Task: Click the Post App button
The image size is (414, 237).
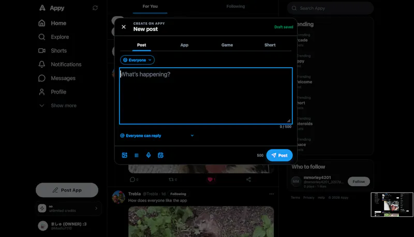Action: click(x=67, y=190)
